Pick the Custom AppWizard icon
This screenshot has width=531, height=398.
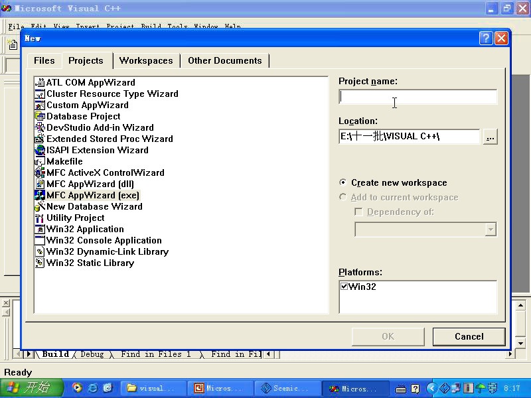pyautogui.click(x=40, y=105)
